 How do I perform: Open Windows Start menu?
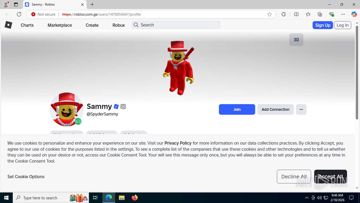click(x=6, y=198)
